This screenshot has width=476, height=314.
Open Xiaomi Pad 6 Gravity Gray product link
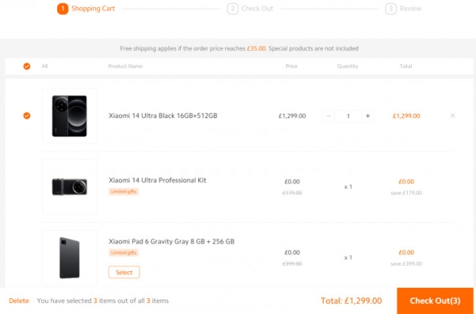pyautogui.click(x=171, y=242)
